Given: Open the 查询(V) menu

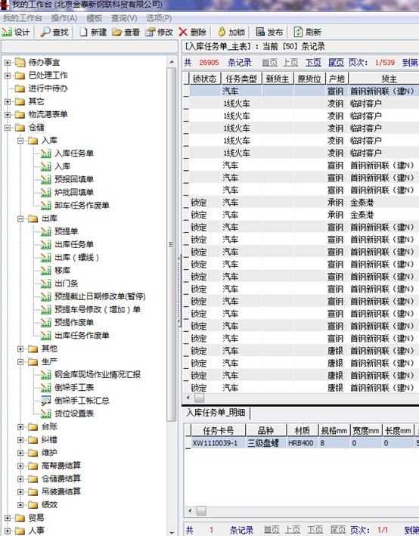Looking at the screenshot, I should tap(124, 18).
